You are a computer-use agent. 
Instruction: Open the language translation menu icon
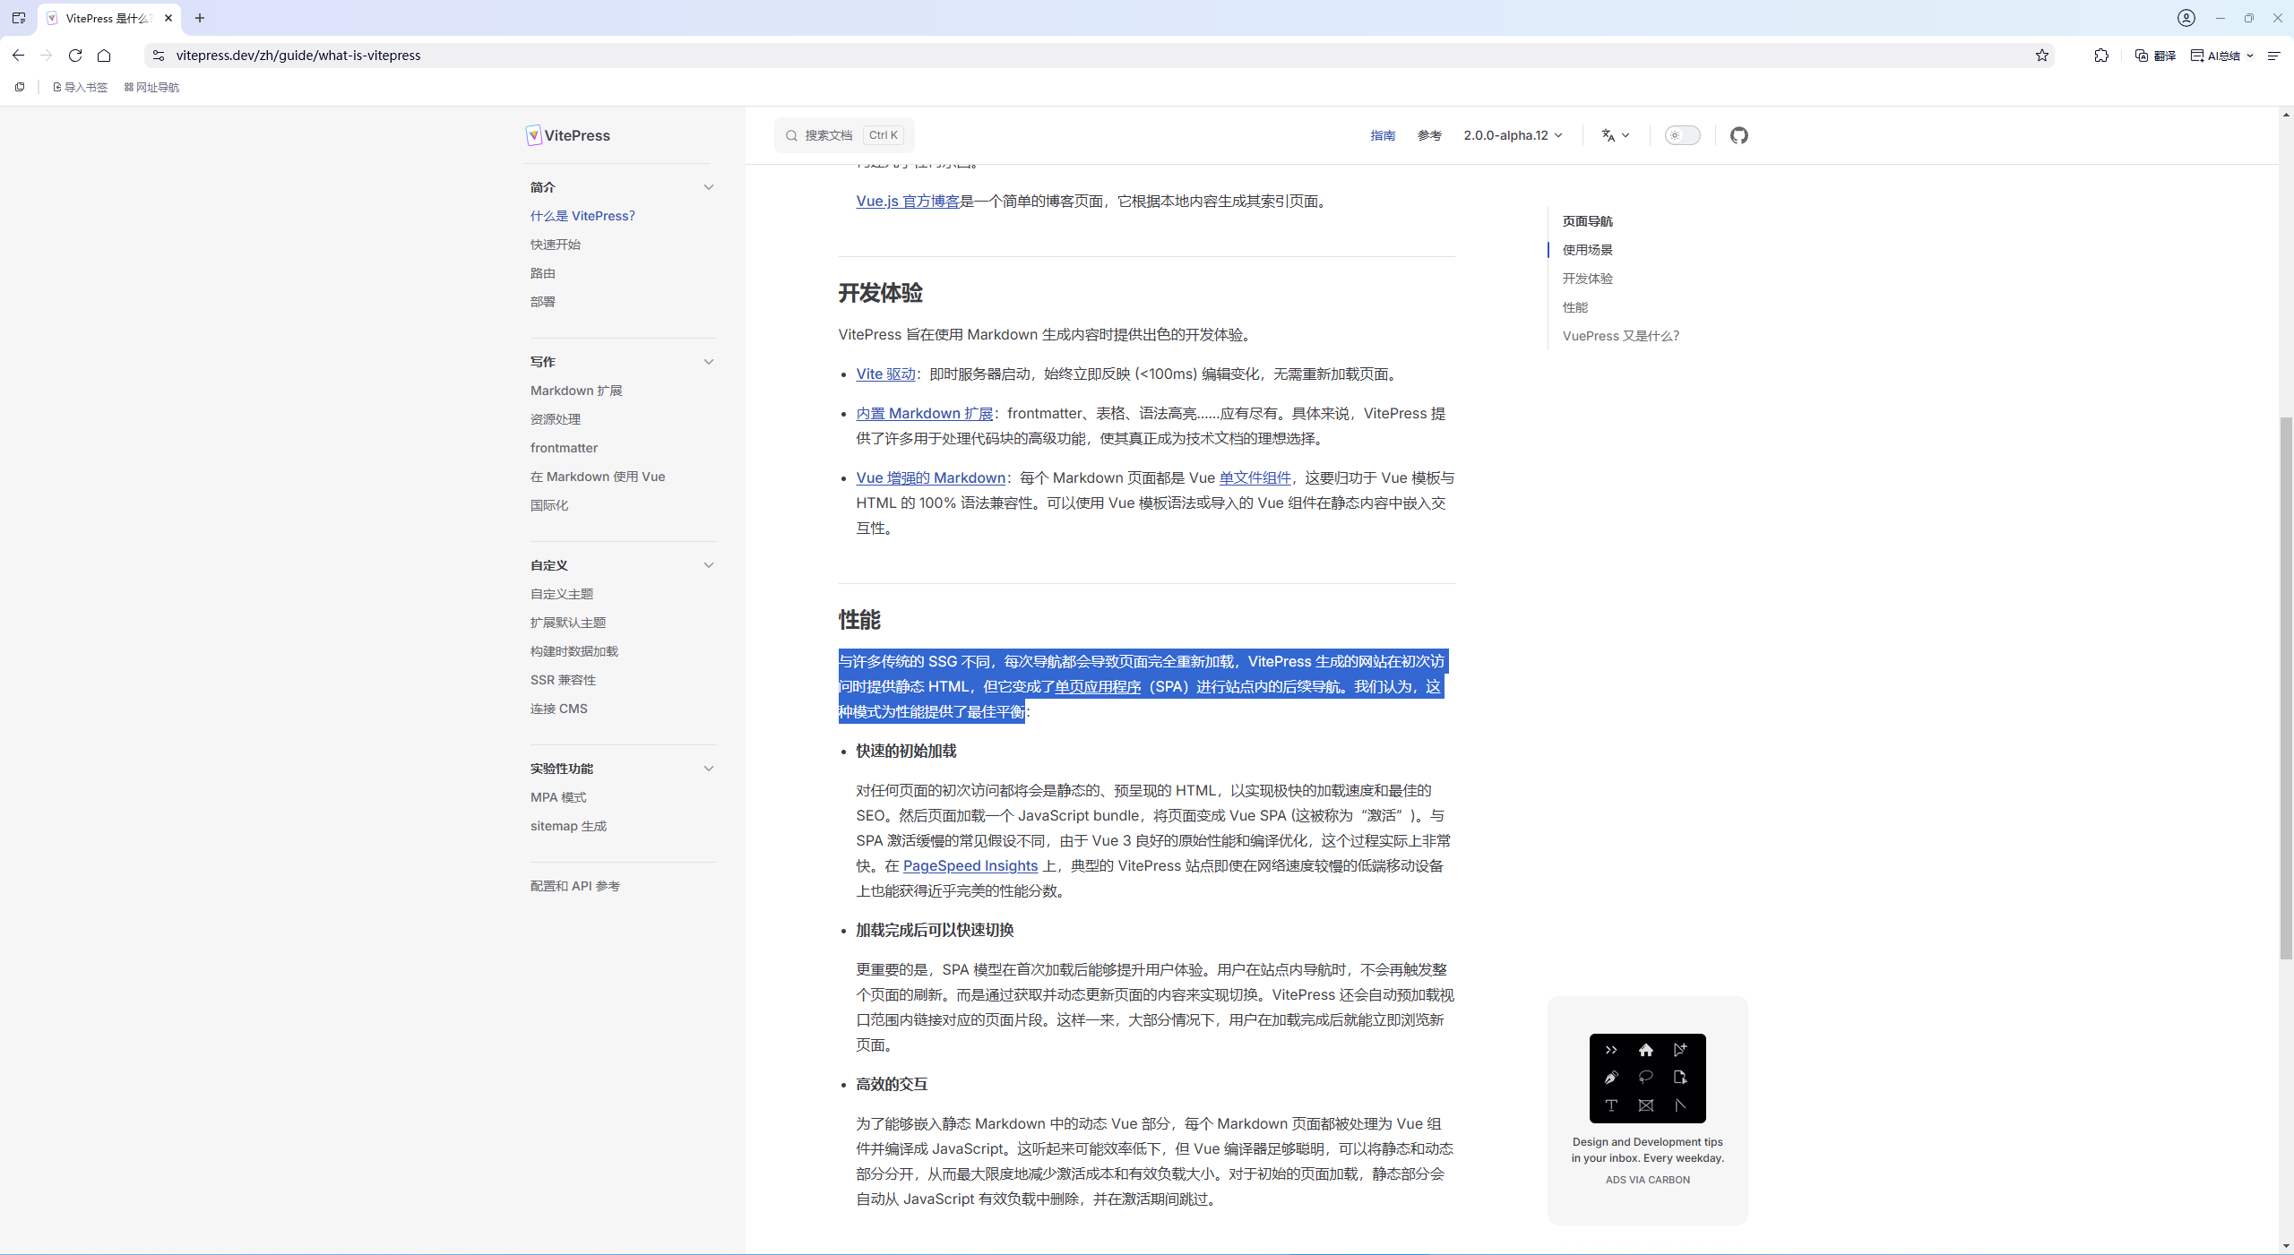1616,135
